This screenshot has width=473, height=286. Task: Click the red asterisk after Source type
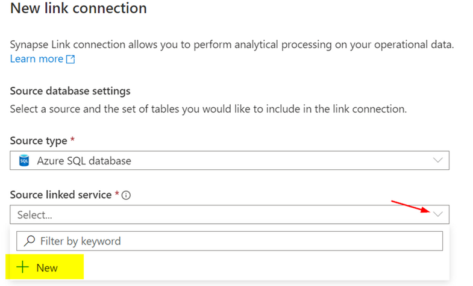tap(72, 139)
